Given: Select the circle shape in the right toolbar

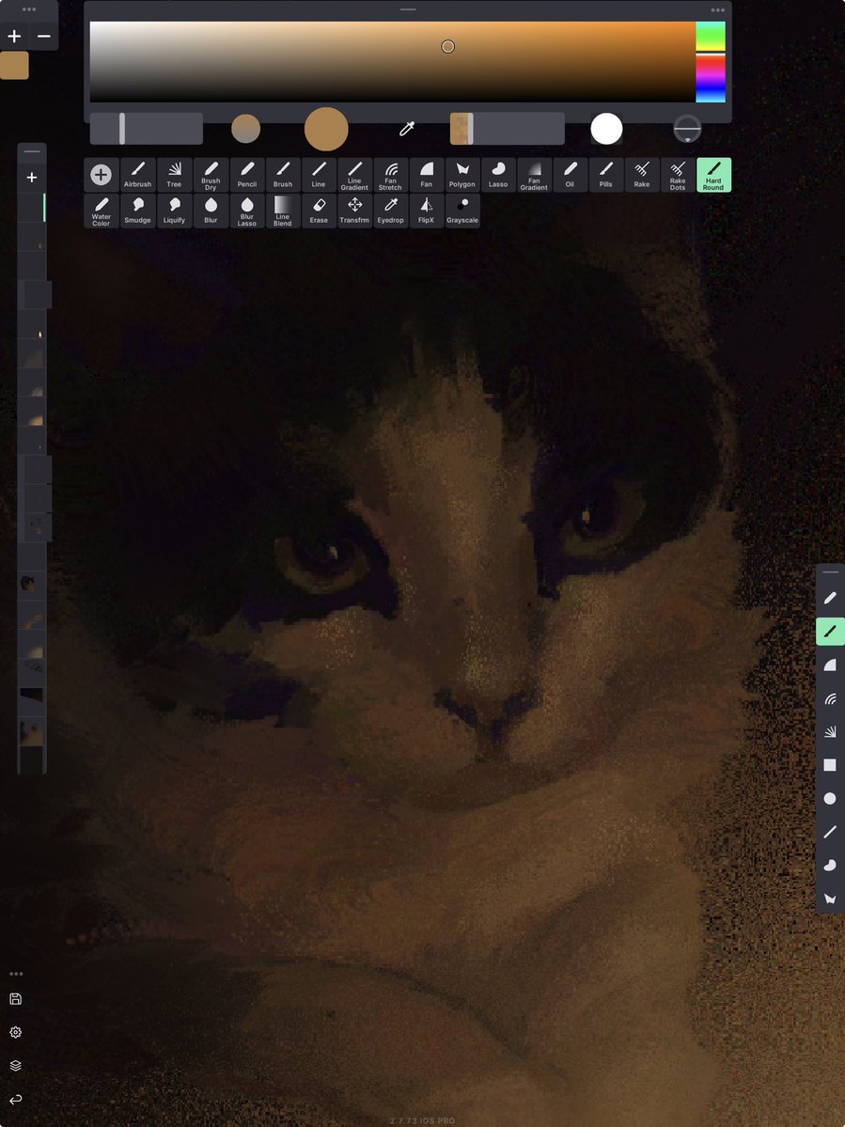Looking at the screenshot, I should coord(830,799).
